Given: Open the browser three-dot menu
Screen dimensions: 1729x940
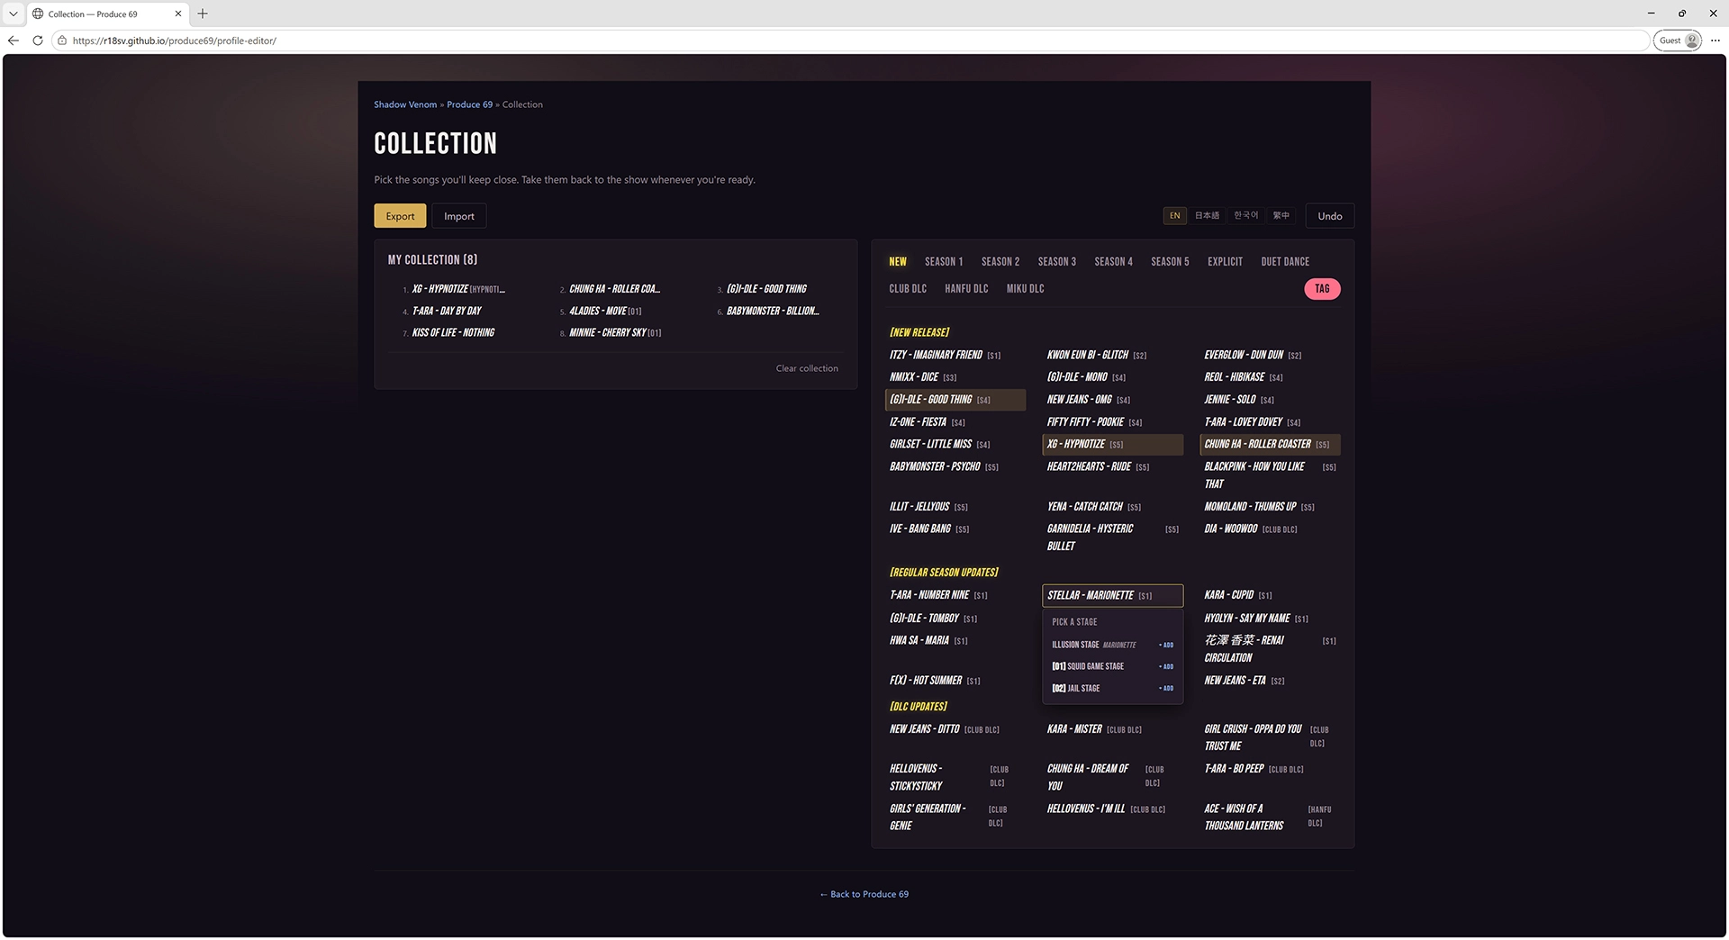Looking at the screenshot, I should [1715, 41].
